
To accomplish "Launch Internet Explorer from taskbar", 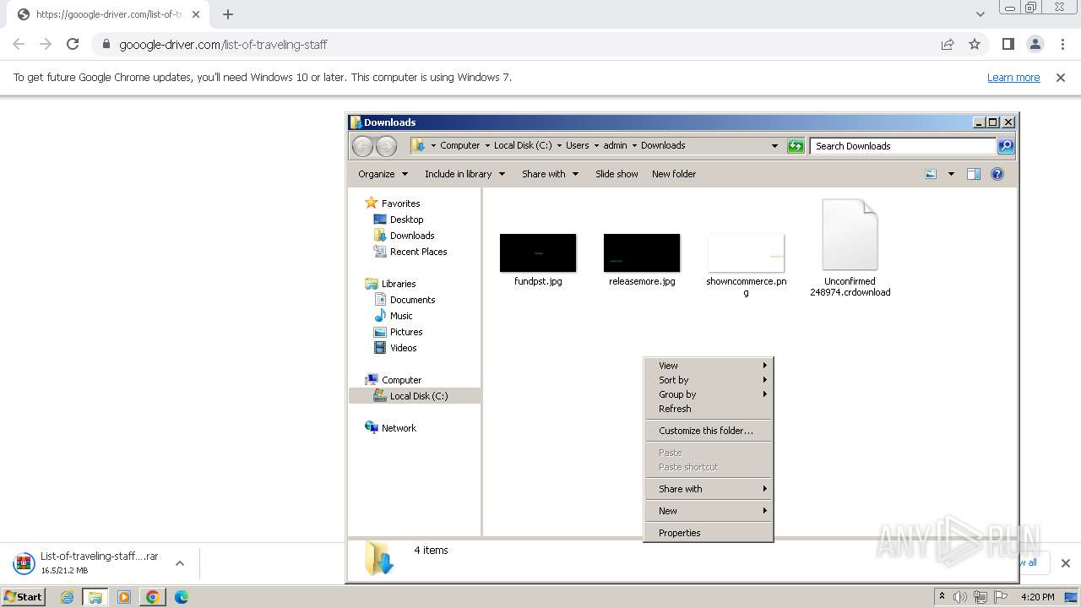I will click(67, 597).
